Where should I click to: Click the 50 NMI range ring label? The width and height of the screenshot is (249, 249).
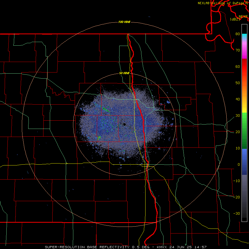124,73
